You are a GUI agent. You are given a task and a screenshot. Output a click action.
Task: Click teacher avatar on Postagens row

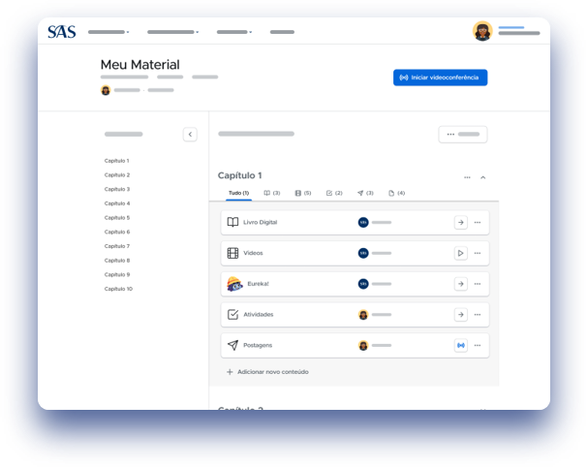click(363, 346)
